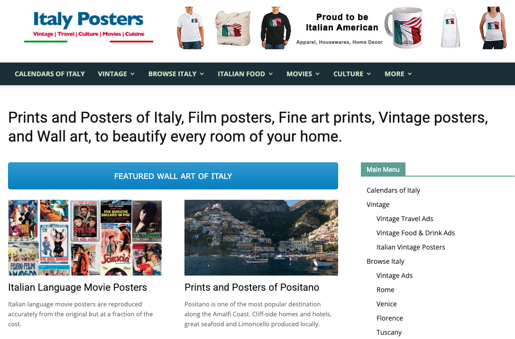This screenshot has height=339, width=515.
Task: Click the white apron product image
Action: tap(450, 28)
